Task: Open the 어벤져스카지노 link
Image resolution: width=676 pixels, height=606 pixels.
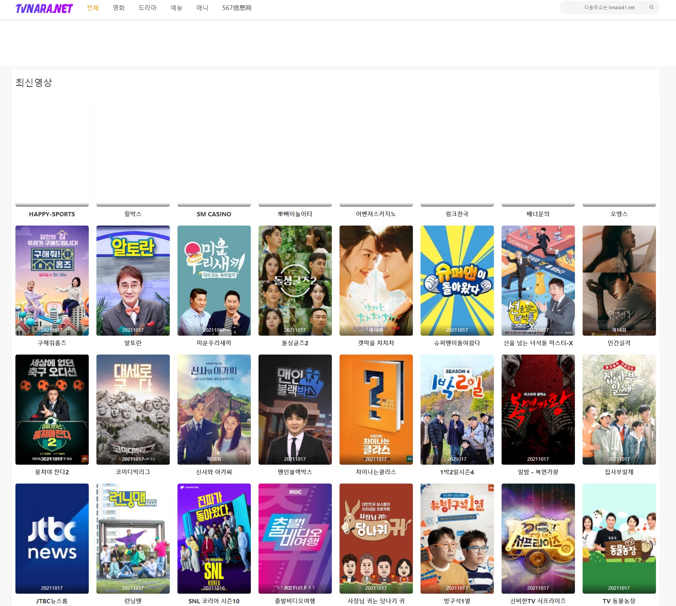Action: 376,214
